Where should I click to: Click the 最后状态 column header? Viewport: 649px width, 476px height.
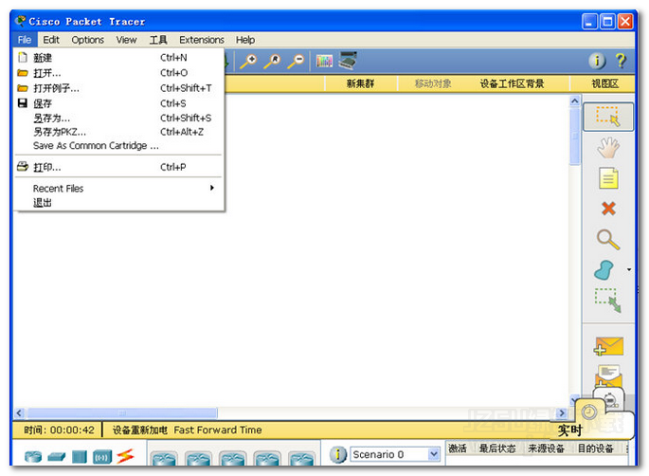[x=497, y=449]
